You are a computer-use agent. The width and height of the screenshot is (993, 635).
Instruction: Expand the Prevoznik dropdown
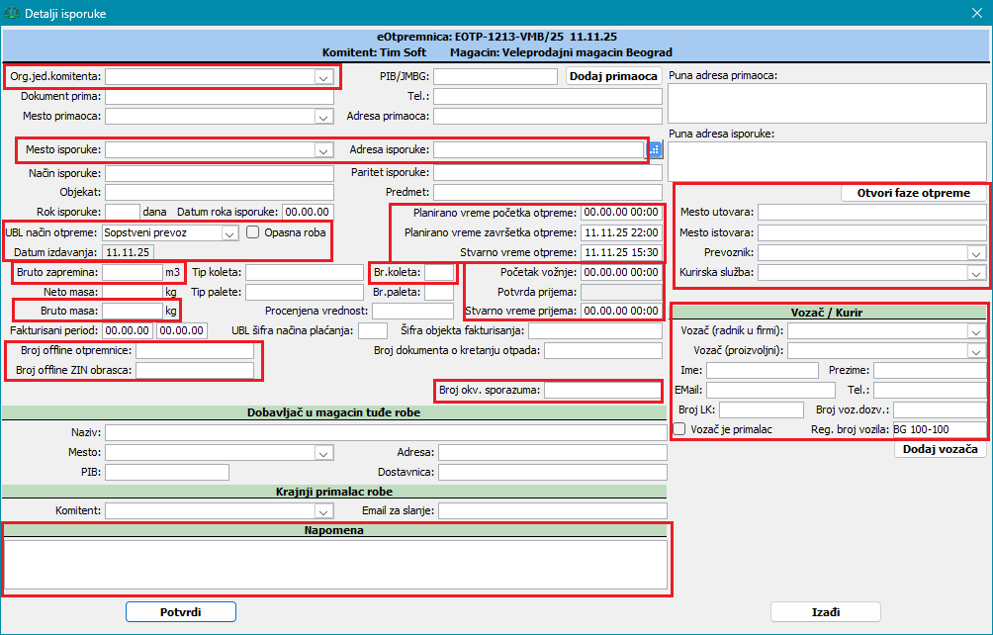pos(975,252)
